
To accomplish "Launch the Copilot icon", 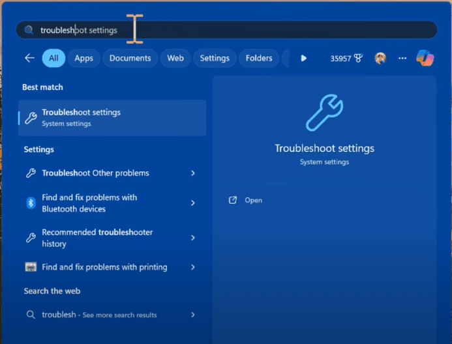I will click(425, 57).
